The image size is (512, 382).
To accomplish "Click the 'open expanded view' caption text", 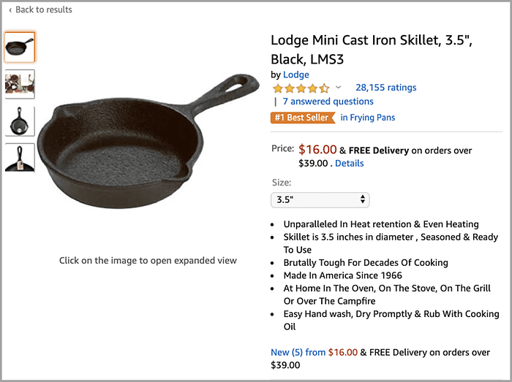I will (148, 260).
